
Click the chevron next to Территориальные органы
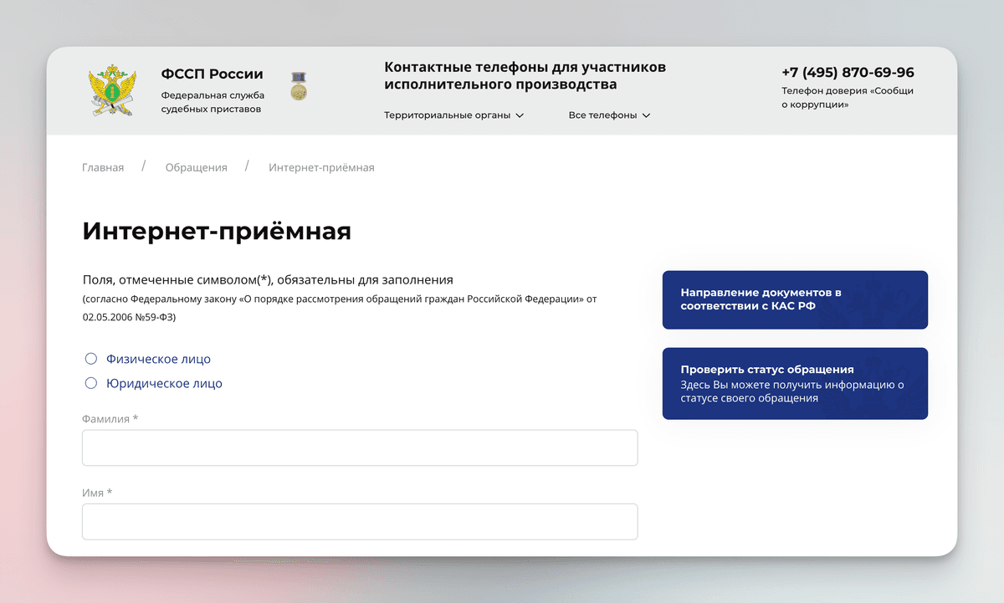pos(521,115)
